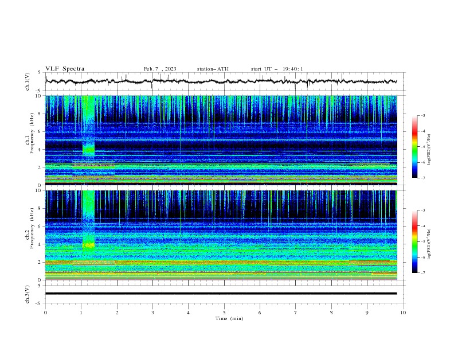Viewport: 454px width, 351px height.
Task: Click the ch.1 'log(PSD)(V²/Hz)' color bar title
Action: coord(429,150)
